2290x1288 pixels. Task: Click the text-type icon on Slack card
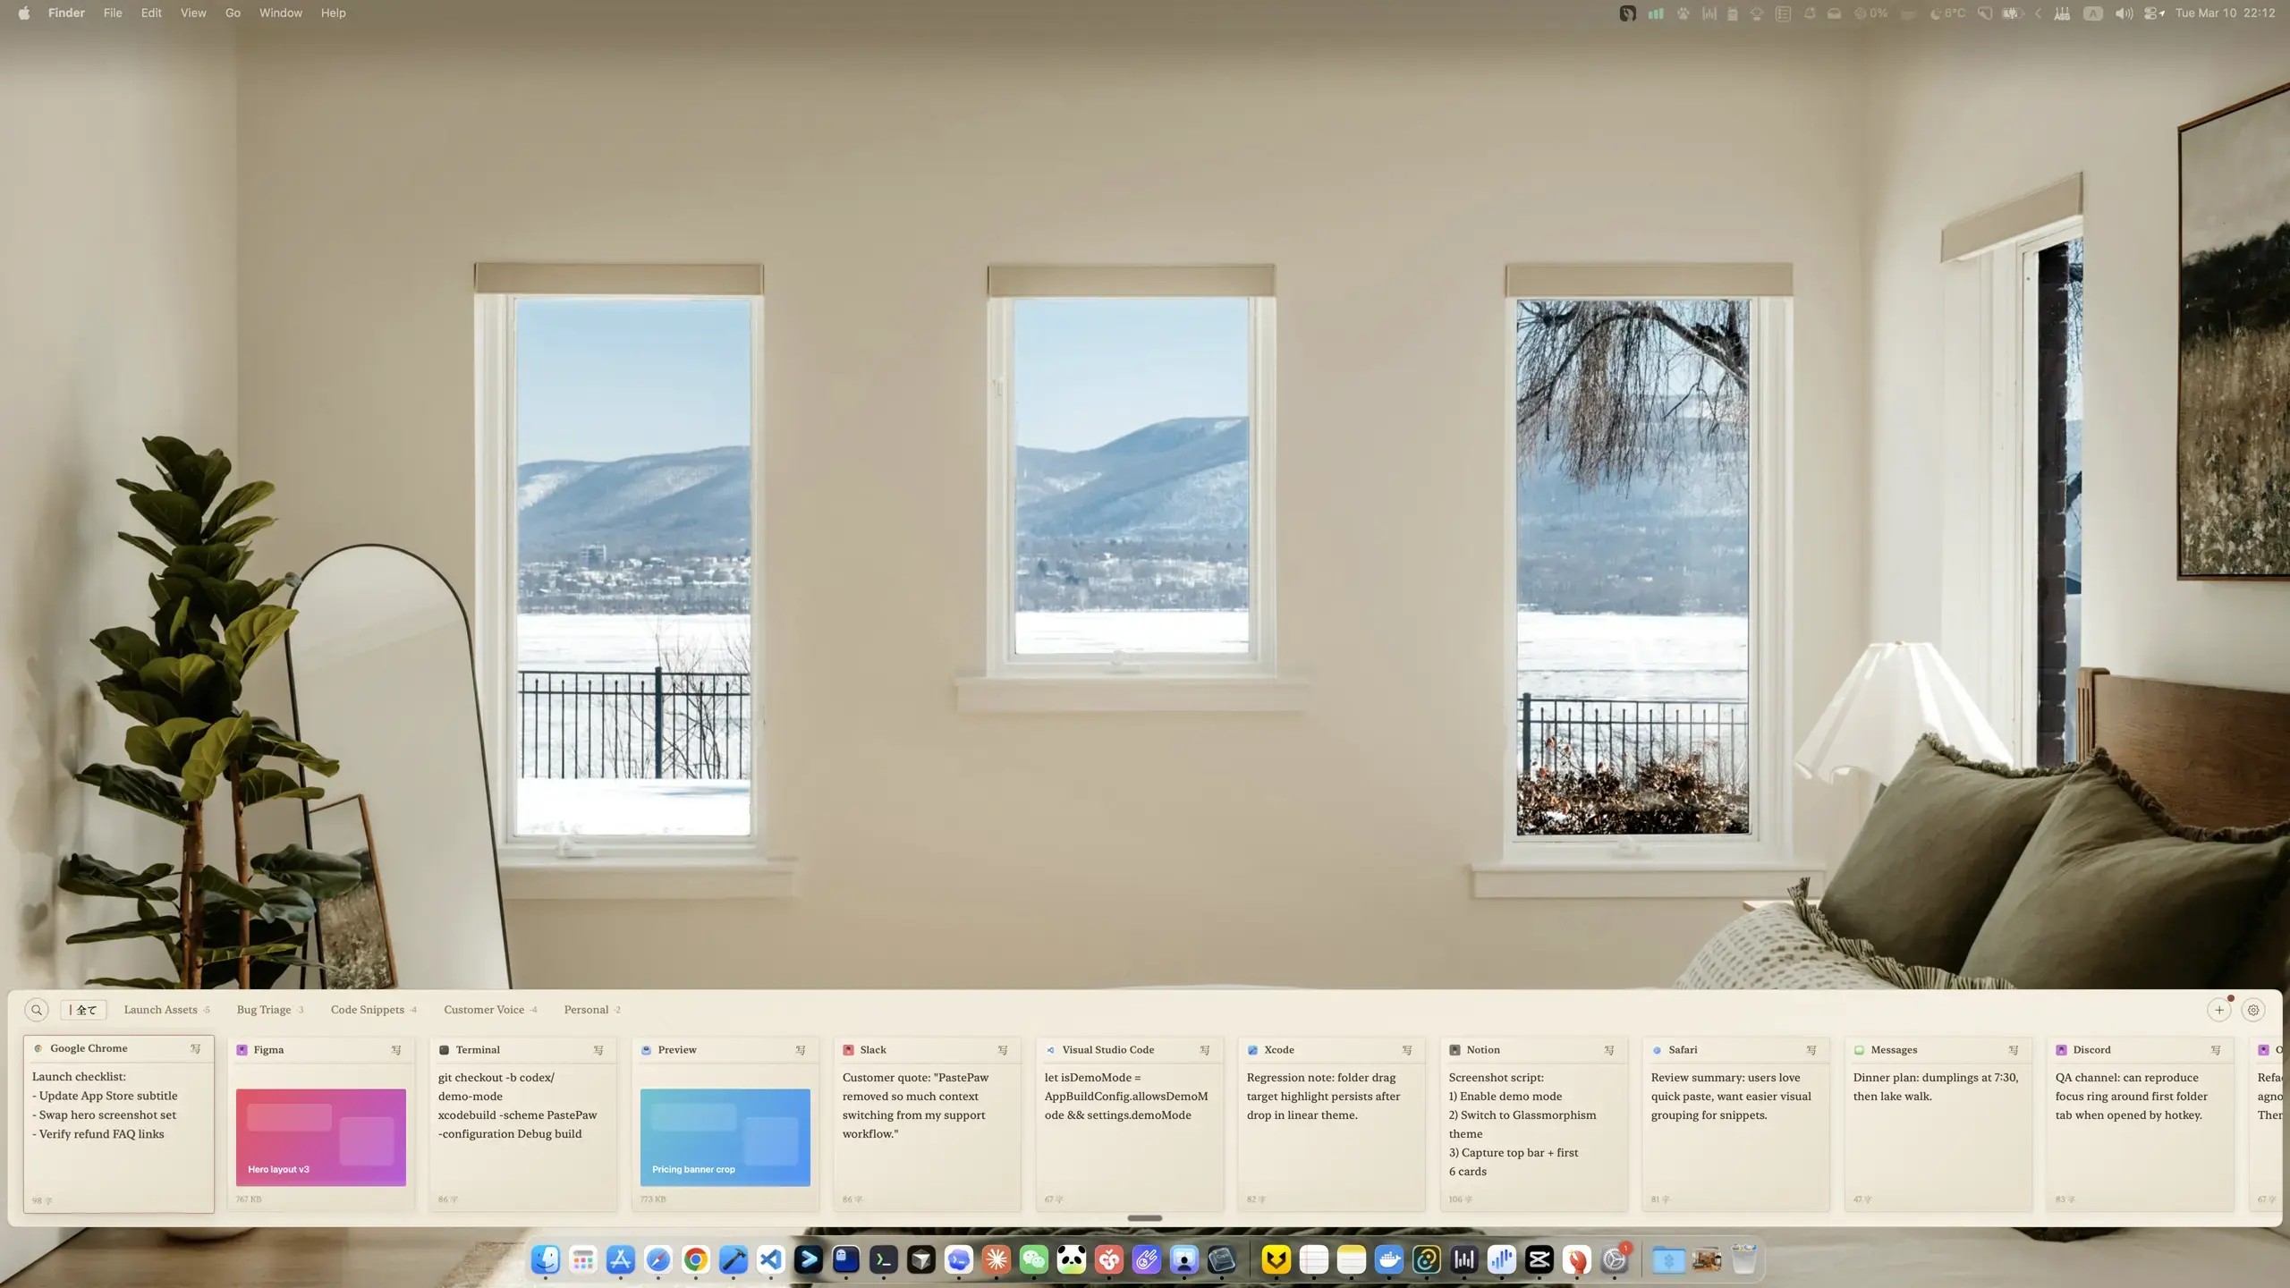(1003, 1050)
